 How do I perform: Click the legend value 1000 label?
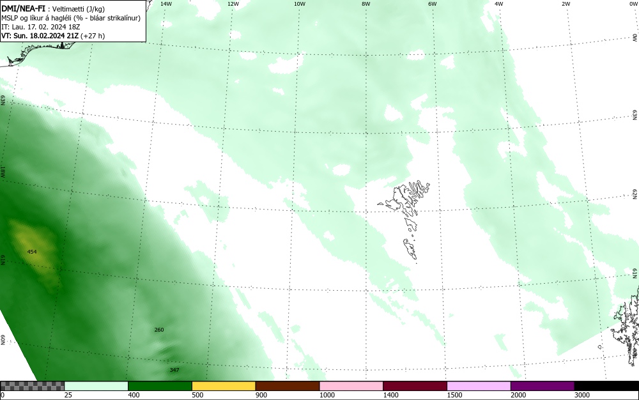pyautogui.click(x=327, y=395)
